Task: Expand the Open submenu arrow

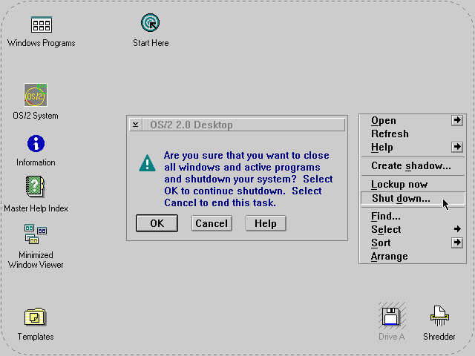Action: 457,120
